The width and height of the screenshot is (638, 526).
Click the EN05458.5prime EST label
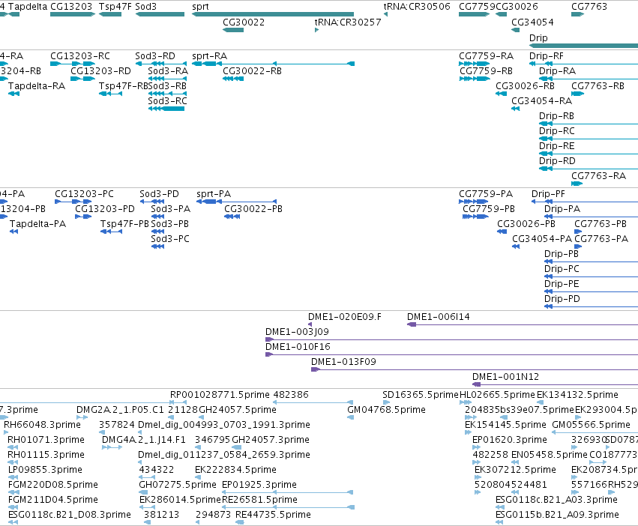click(550, 455)
